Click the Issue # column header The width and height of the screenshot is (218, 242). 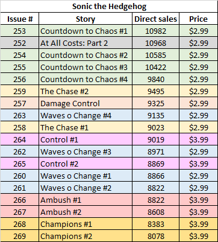point(20,19)
